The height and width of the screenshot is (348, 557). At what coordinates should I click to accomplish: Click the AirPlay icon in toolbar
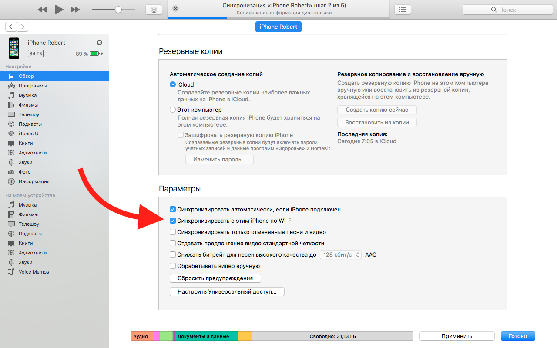click(154, 10)
